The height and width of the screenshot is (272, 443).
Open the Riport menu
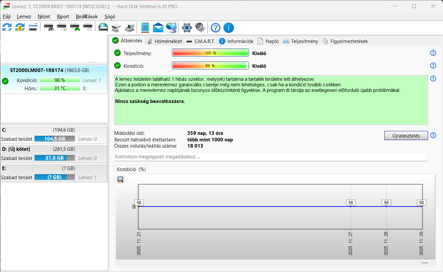[x=63, y=17]
